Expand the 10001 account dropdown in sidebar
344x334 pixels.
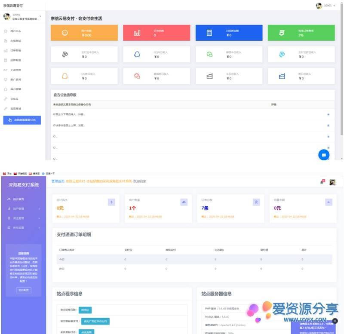(40, 16)
